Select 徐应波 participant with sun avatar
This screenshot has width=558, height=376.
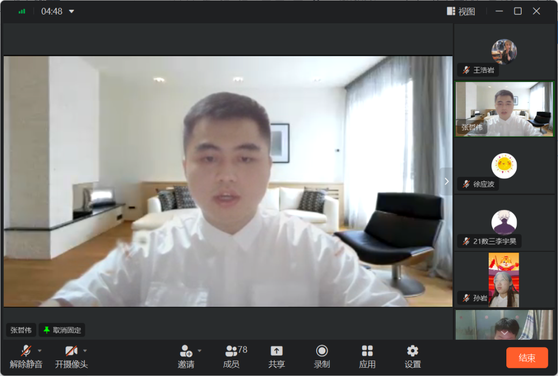[x=504, y=167]
